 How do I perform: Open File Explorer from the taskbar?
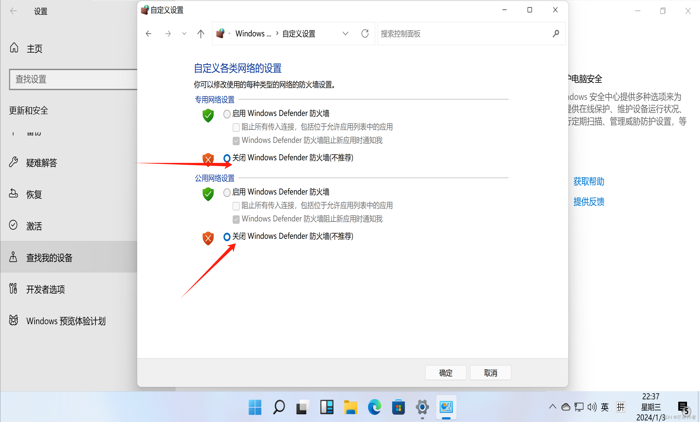(350, 407)
